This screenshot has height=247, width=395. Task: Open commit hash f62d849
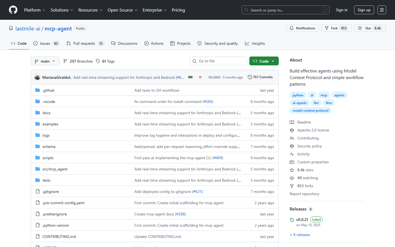214,77
